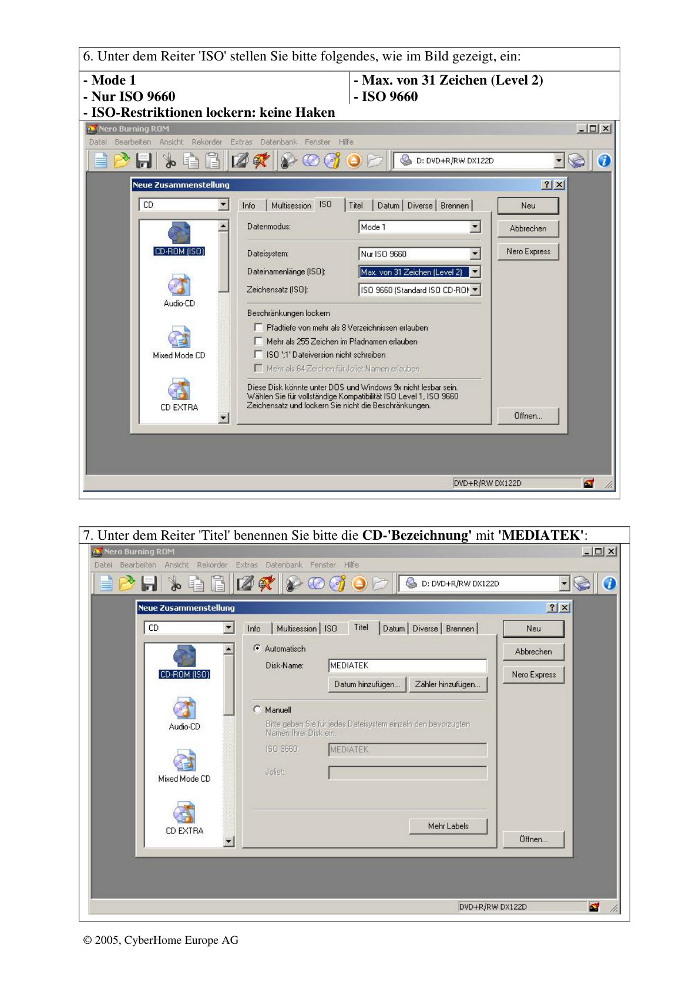
Task: Click the 'Öffnen...' button in the upper dialog
Action: pyautogui.click(x=528, y=416)
